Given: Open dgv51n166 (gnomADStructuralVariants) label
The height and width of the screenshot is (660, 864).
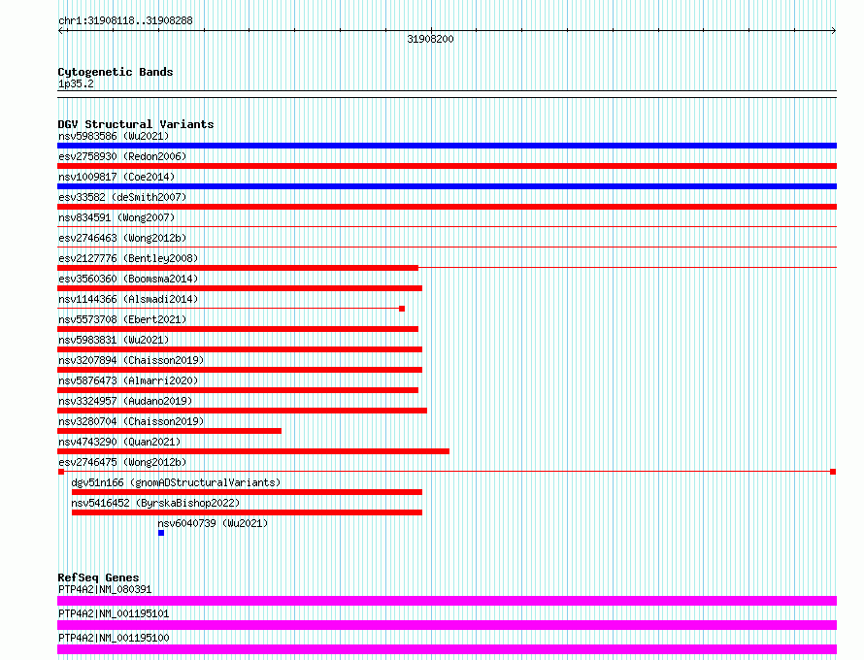Looking at the screenshot, I should [176, 482].
